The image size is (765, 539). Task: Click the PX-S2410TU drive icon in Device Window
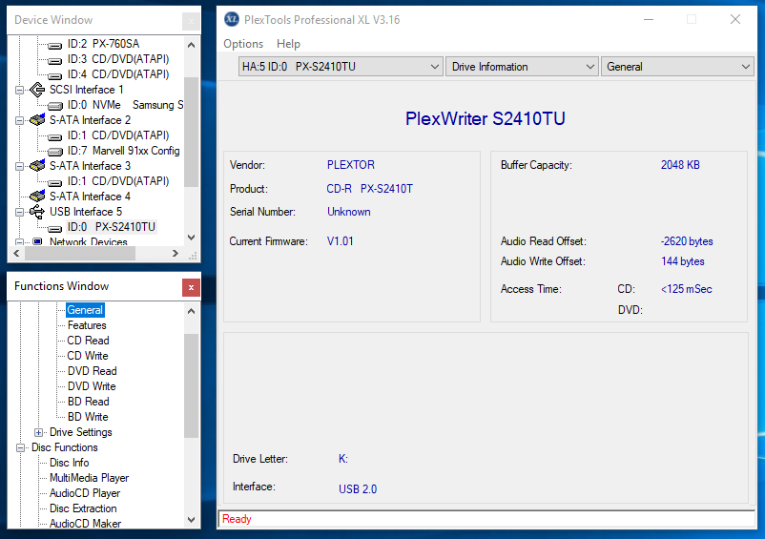click(54, 228)
